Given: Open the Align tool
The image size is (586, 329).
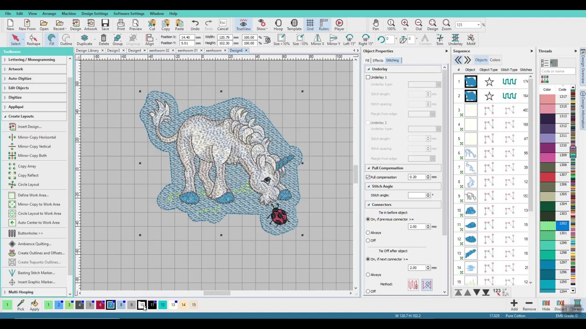Looking at the screenshot, I should [149, 40].
